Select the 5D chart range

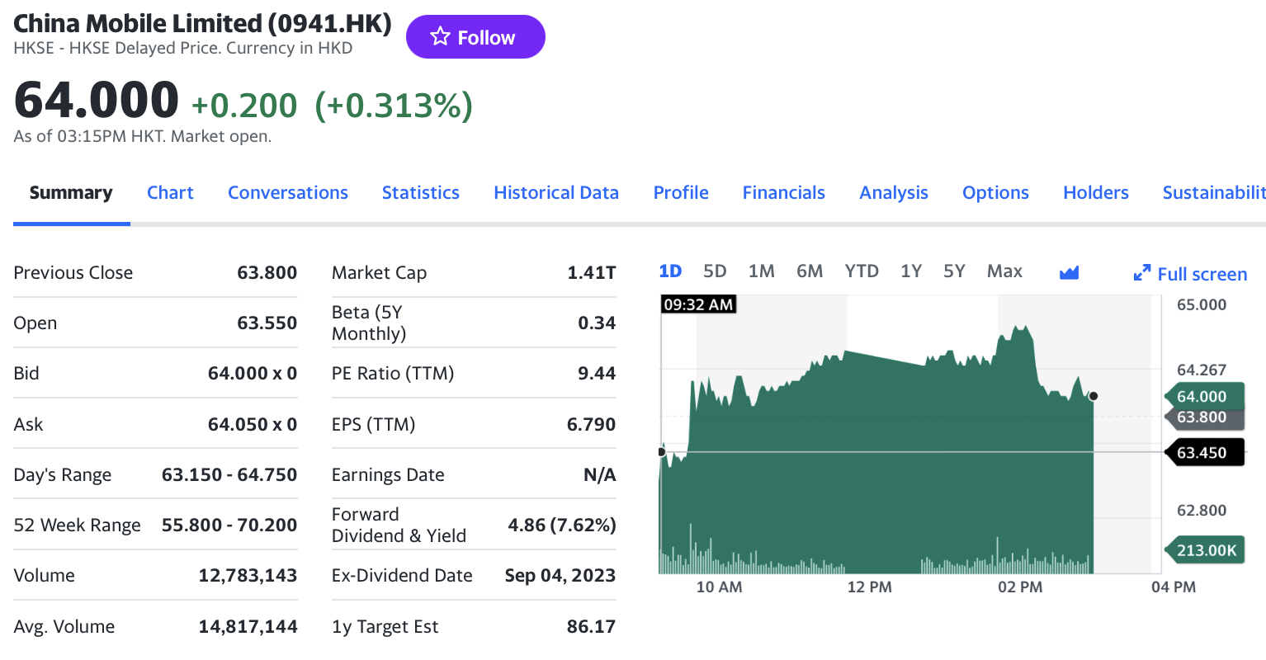(x=715, y=271)
